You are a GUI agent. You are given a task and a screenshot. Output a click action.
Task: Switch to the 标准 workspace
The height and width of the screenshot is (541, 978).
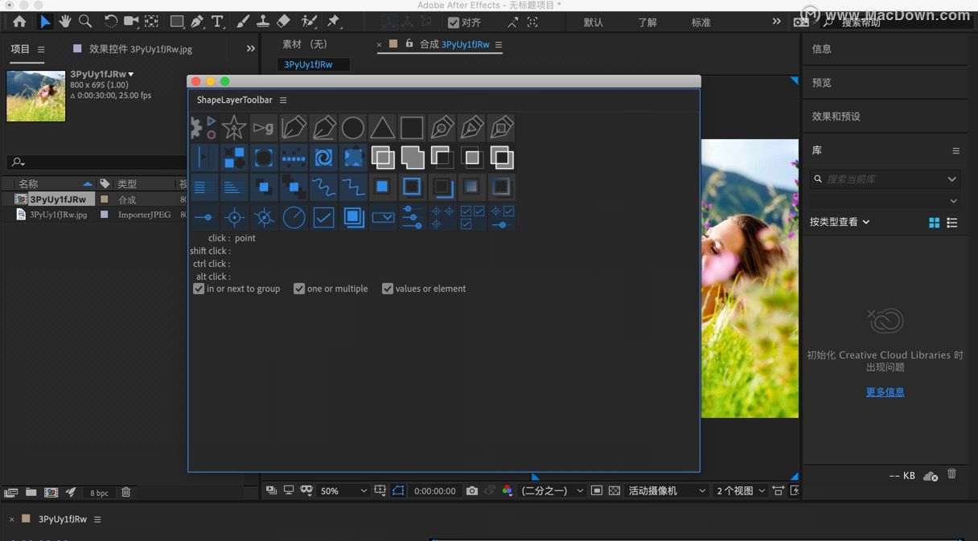(x=701, y=23)
